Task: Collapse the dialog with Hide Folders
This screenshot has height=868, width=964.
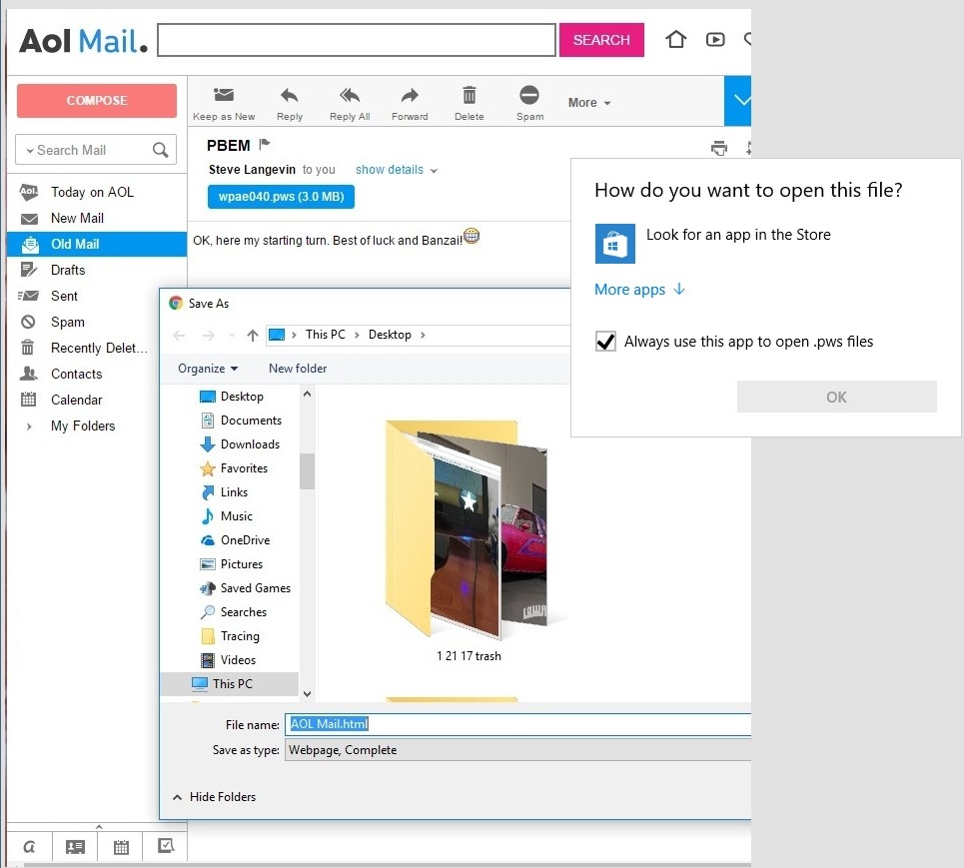Action: (x=214, y=797)
